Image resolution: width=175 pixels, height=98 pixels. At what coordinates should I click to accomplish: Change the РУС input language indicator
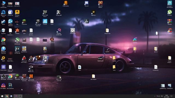pyautogui.click(x=162, y=96)
